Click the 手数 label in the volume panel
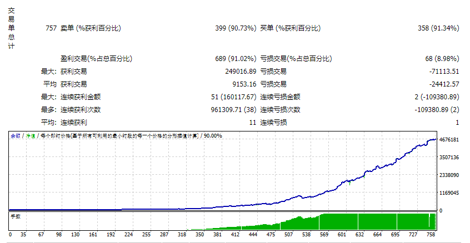 click(16, 216)
